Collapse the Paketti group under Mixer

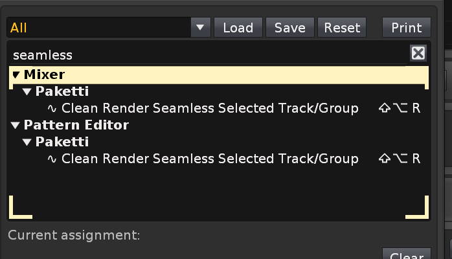click(x=27, y=92)
